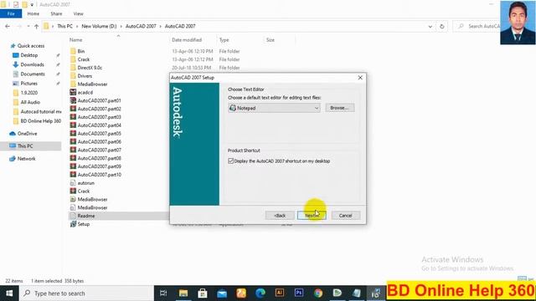Select the Crack archive file
The width and height of the screenshot is (536, 301).
(84, 191)
